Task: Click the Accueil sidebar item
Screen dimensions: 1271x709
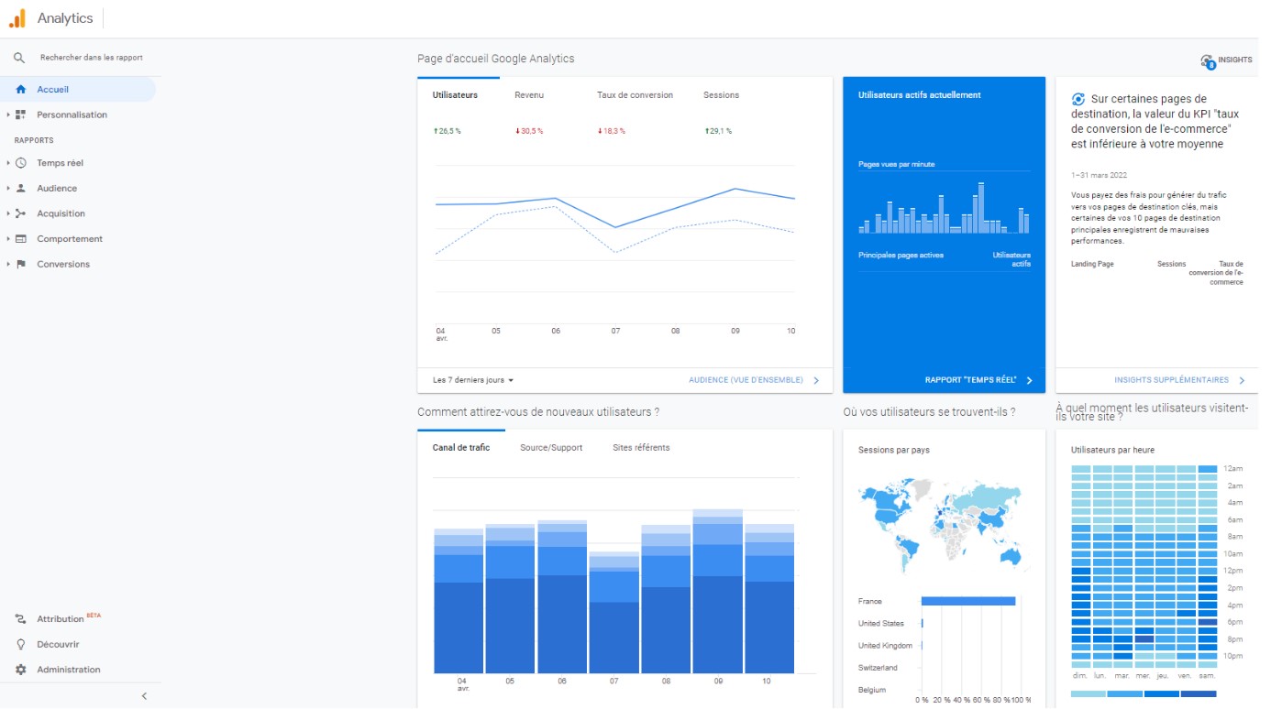Action: (78, 90)
